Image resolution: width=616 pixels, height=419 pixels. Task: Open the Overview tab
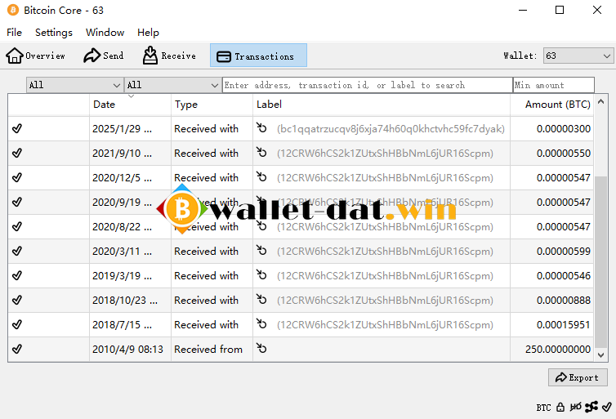click(35, 56)
